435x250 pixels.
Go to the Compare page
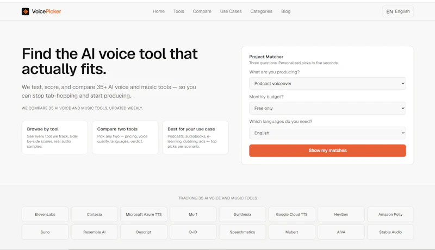(202, 11)
